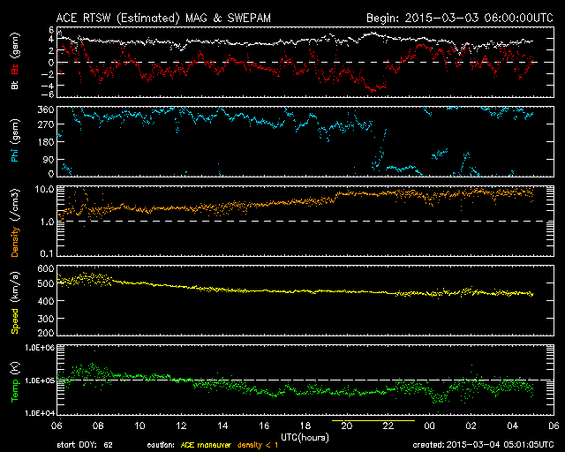The width and height of the screenshot is (565, 452).
Task: Click the title "ACE RTSW (Estimated) MAG & SWEPAM"
Action: click(163, 18)
